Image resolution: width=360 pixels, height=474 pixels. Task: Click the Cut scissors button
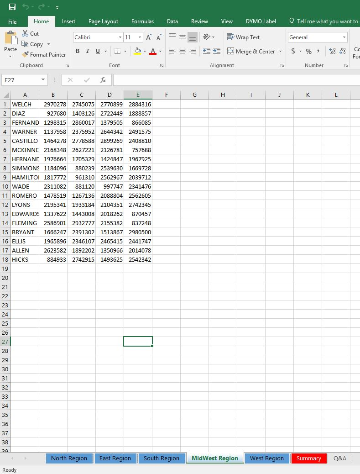tap(31, 33)
